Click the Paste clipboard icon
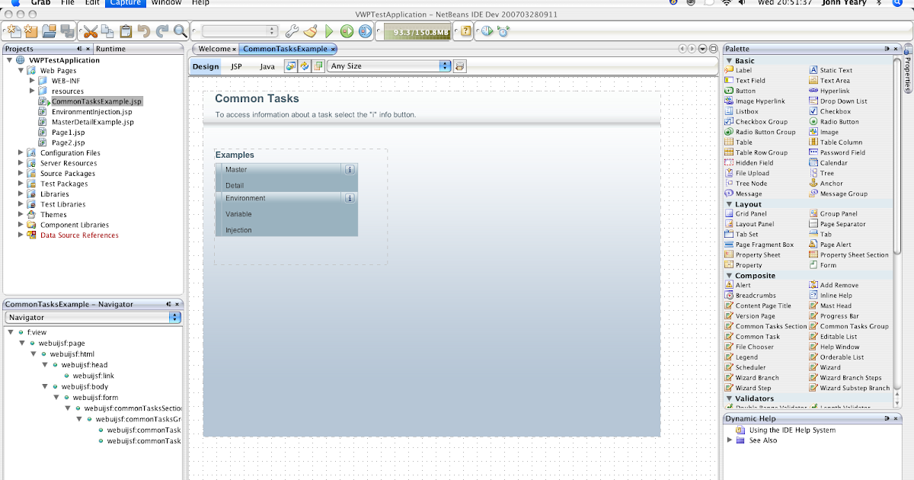The image size is (914, 480). tap(126, 31)
